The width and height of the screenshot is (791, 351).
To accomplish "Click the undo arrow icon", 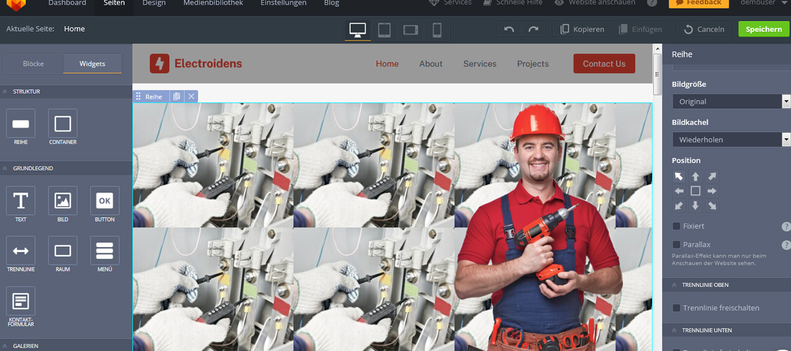I will coord(509,29).
